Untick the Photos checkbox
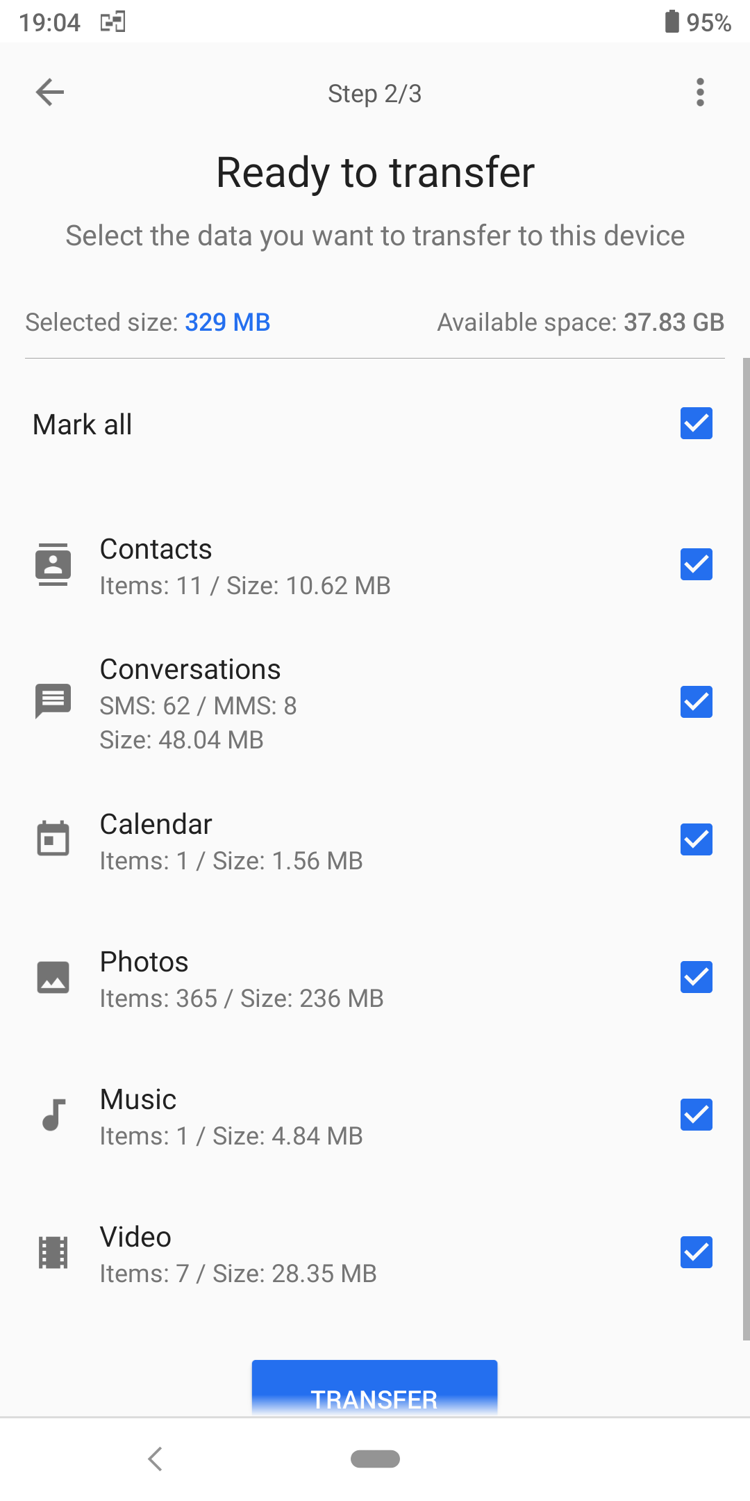Screen dimensions: 750x1501 pos(697,977)
